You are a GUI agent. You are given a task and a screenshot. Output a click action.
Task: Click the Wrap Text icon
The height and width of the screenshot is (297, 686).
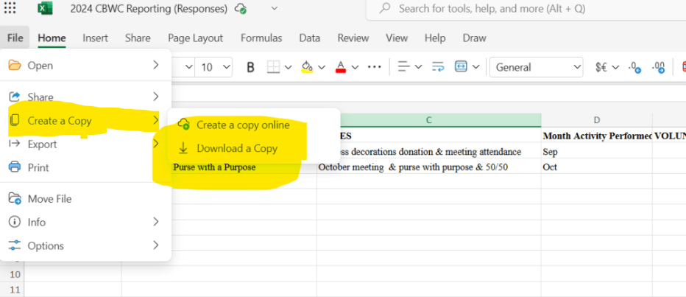click(x=437, y=67)
